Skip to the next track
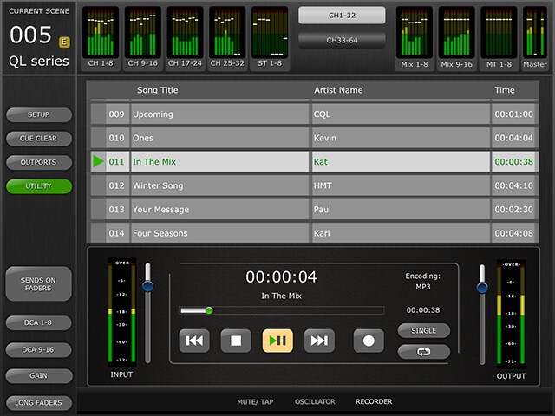The image size is (555, 416). [319, 341]
